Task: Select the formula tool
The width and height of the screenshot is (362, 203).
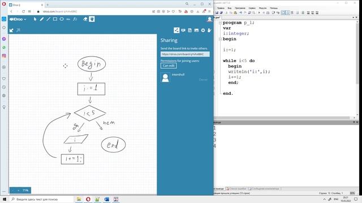Action: click(x=75, y=19)
